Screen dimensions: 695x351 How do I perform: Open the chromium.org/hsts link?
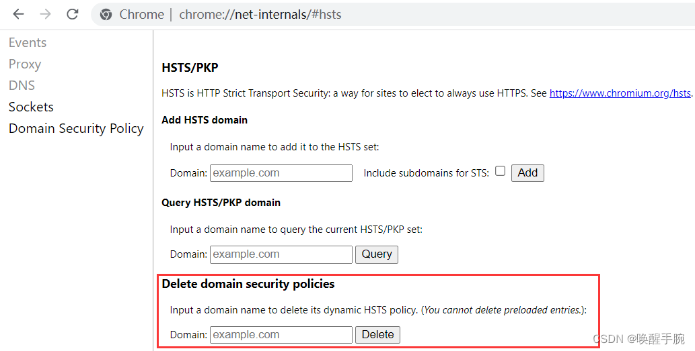620,93
